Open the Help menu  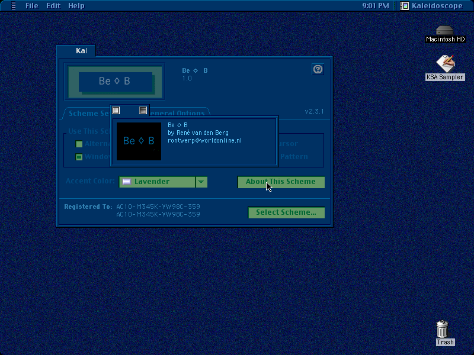76,6
